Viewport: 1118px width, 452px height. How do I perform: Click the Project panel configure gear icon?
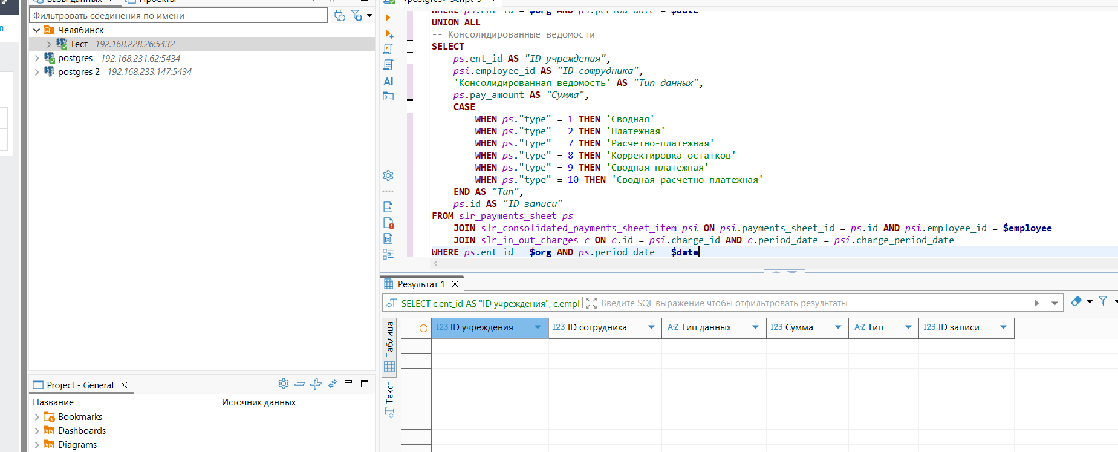(x=283, y=384)
